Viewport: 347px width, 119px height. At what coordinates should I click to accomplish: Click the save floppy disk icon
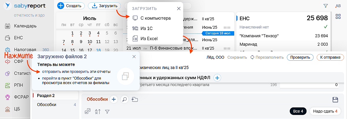coord(335,100)
